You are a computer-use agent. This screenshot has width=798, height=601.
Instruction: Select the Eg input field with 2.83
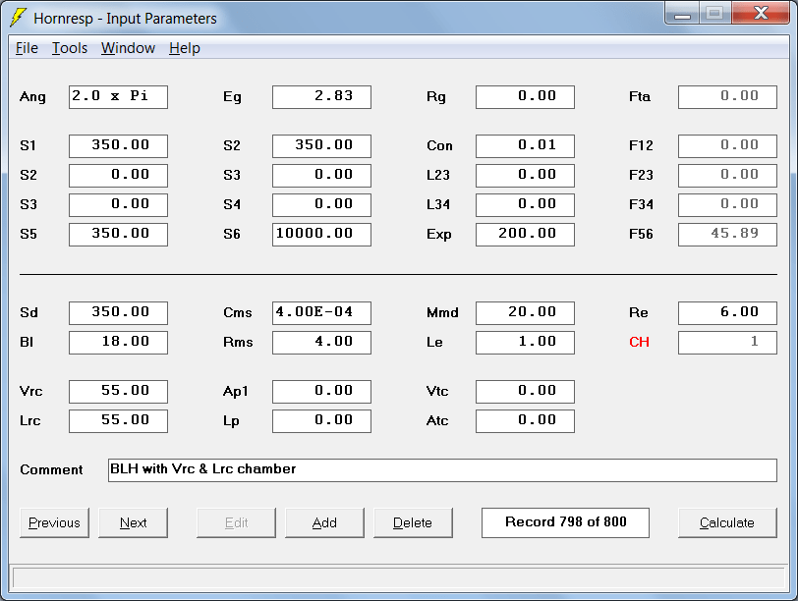coord(321,96)
